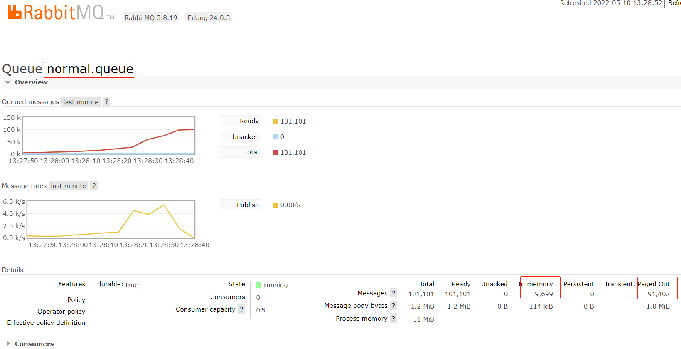Screen dimensions: 681x349
Task: Click the Refresh button at top right
Action: tap(673, 3)
